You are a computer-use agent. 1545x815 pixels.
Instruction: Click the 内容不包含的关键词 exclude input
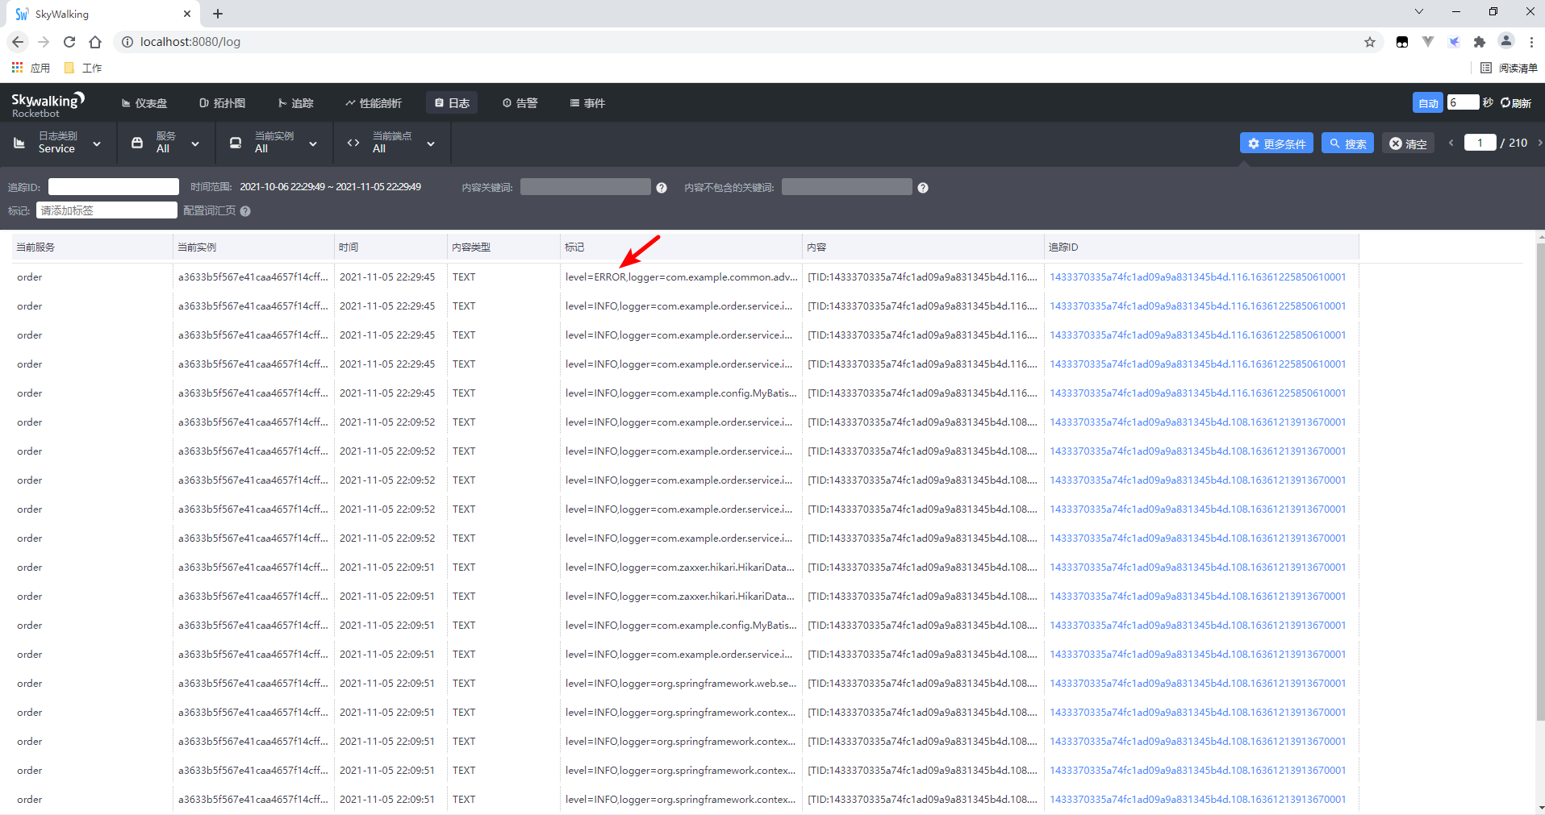(846, 187)
